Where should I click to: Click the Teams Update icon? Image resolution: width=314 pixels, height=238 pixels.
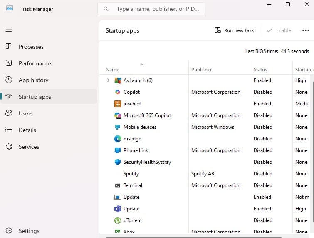(x=118, y=209)
